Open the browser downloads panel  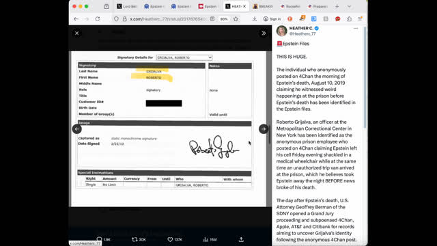click(x=255, y=19)
